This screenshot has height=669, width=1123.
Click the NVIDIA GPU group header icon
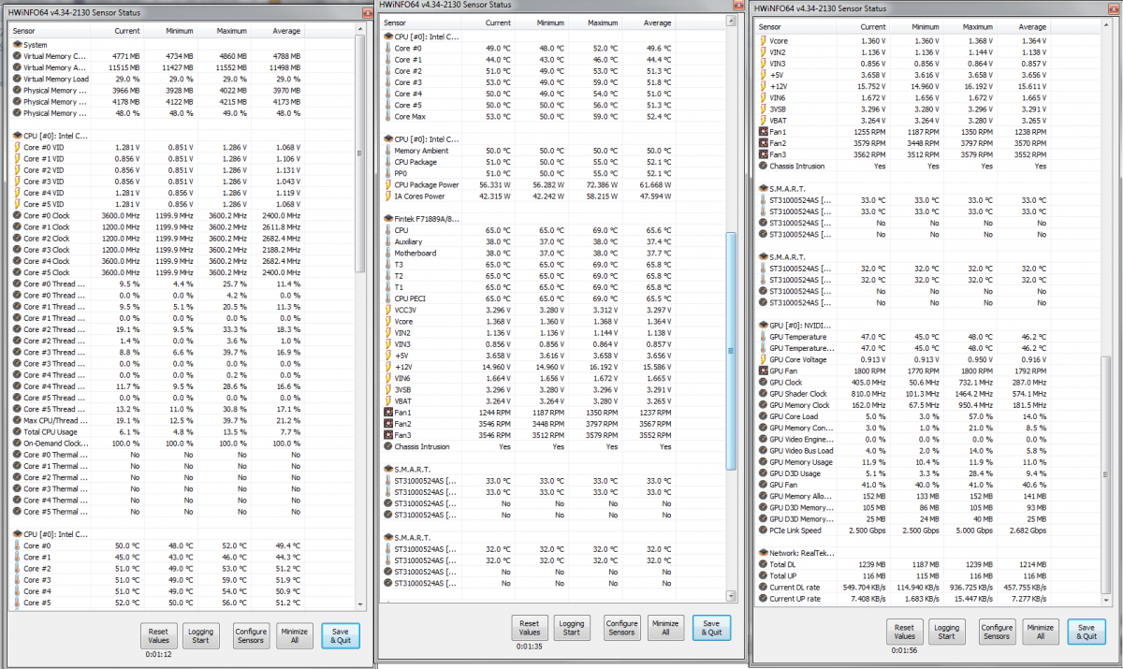pos(763,325)
